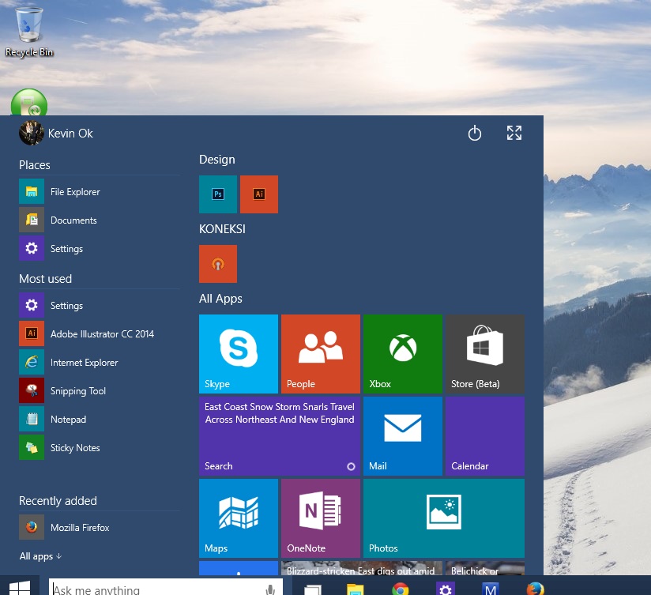
Task: Open the KONEKSI app tile
Action: (217, 263)
